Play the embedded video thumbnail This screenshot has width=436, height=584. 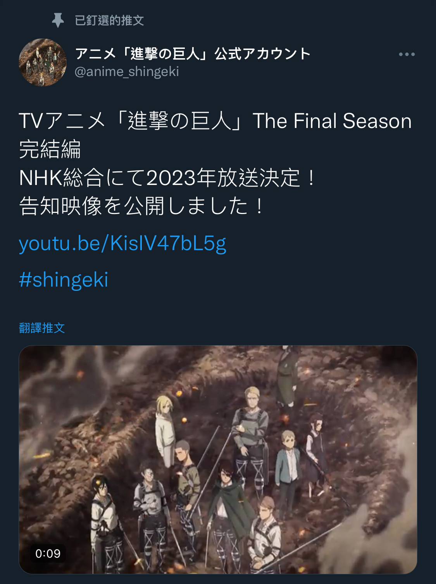pos(218,460)
